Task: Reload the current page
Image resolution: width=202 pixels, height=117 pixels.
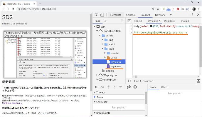Action: pyautogui.click(x=13, y=9)
